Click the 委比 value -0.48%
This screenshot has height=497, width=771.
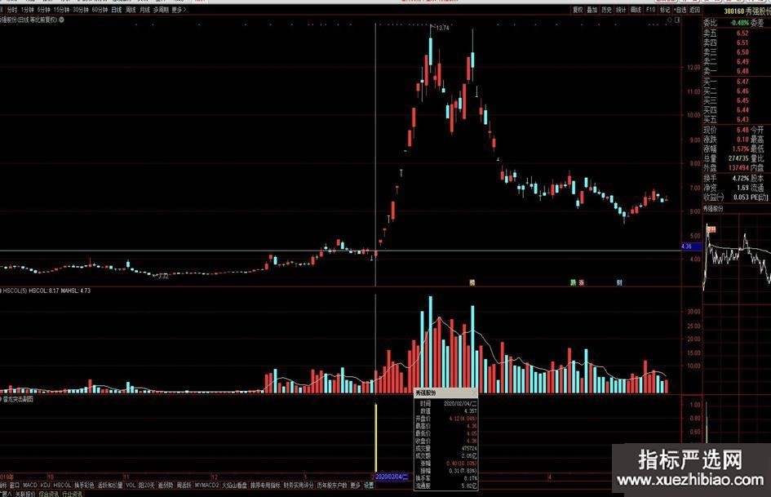pos(739,23)
